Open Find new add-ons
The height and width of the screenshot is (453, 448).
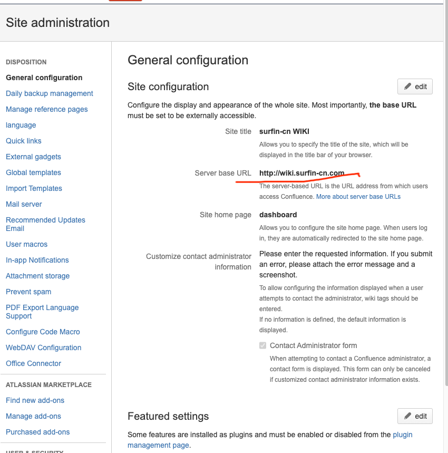pos(35,400)
